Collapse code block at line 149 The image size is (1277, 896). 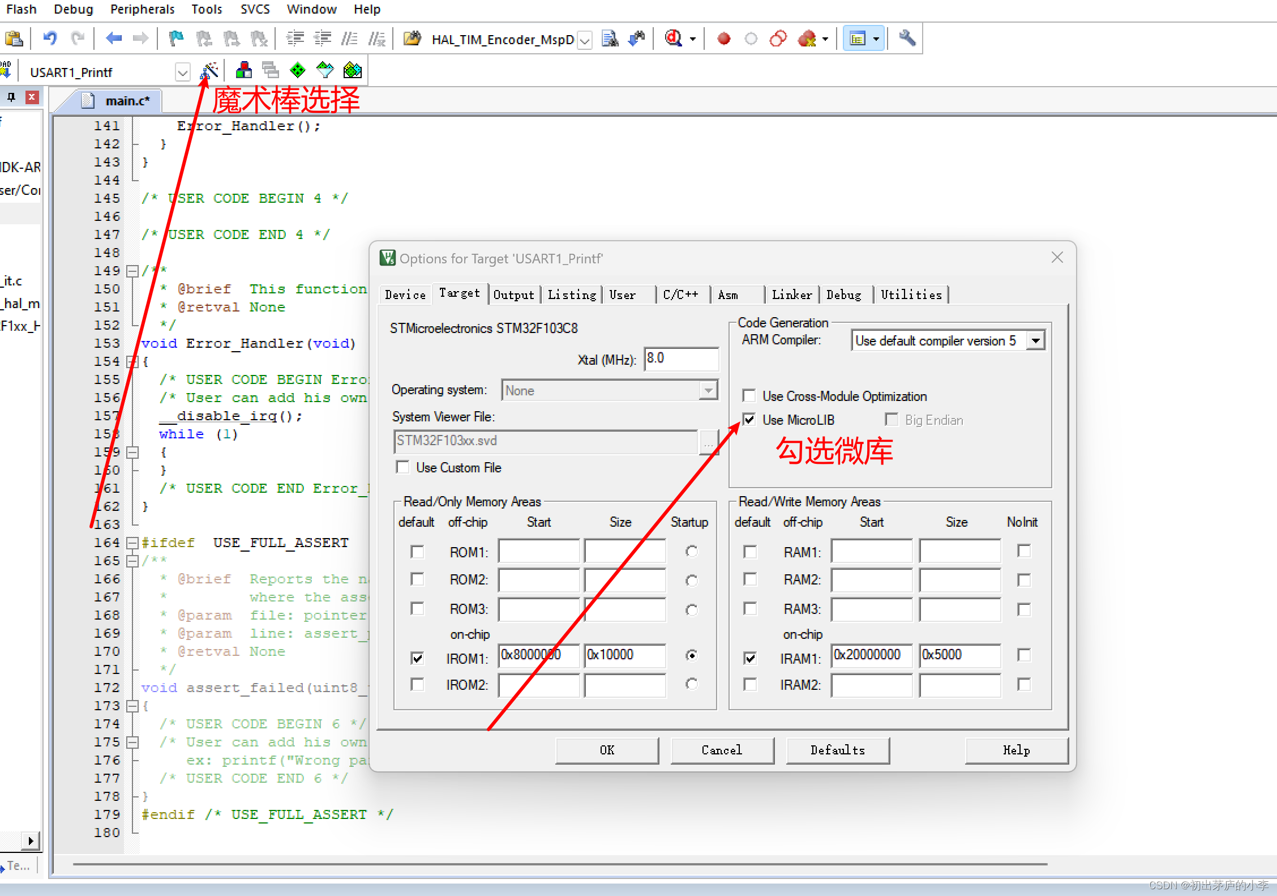point(132,271)
